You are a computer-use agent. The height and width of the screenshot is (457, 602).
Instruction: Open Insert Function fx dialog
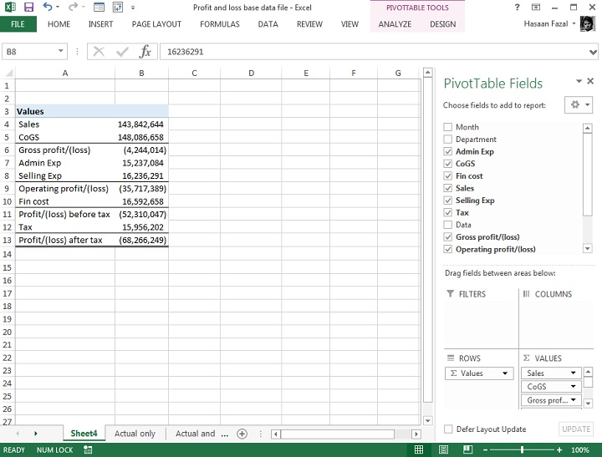145,52
